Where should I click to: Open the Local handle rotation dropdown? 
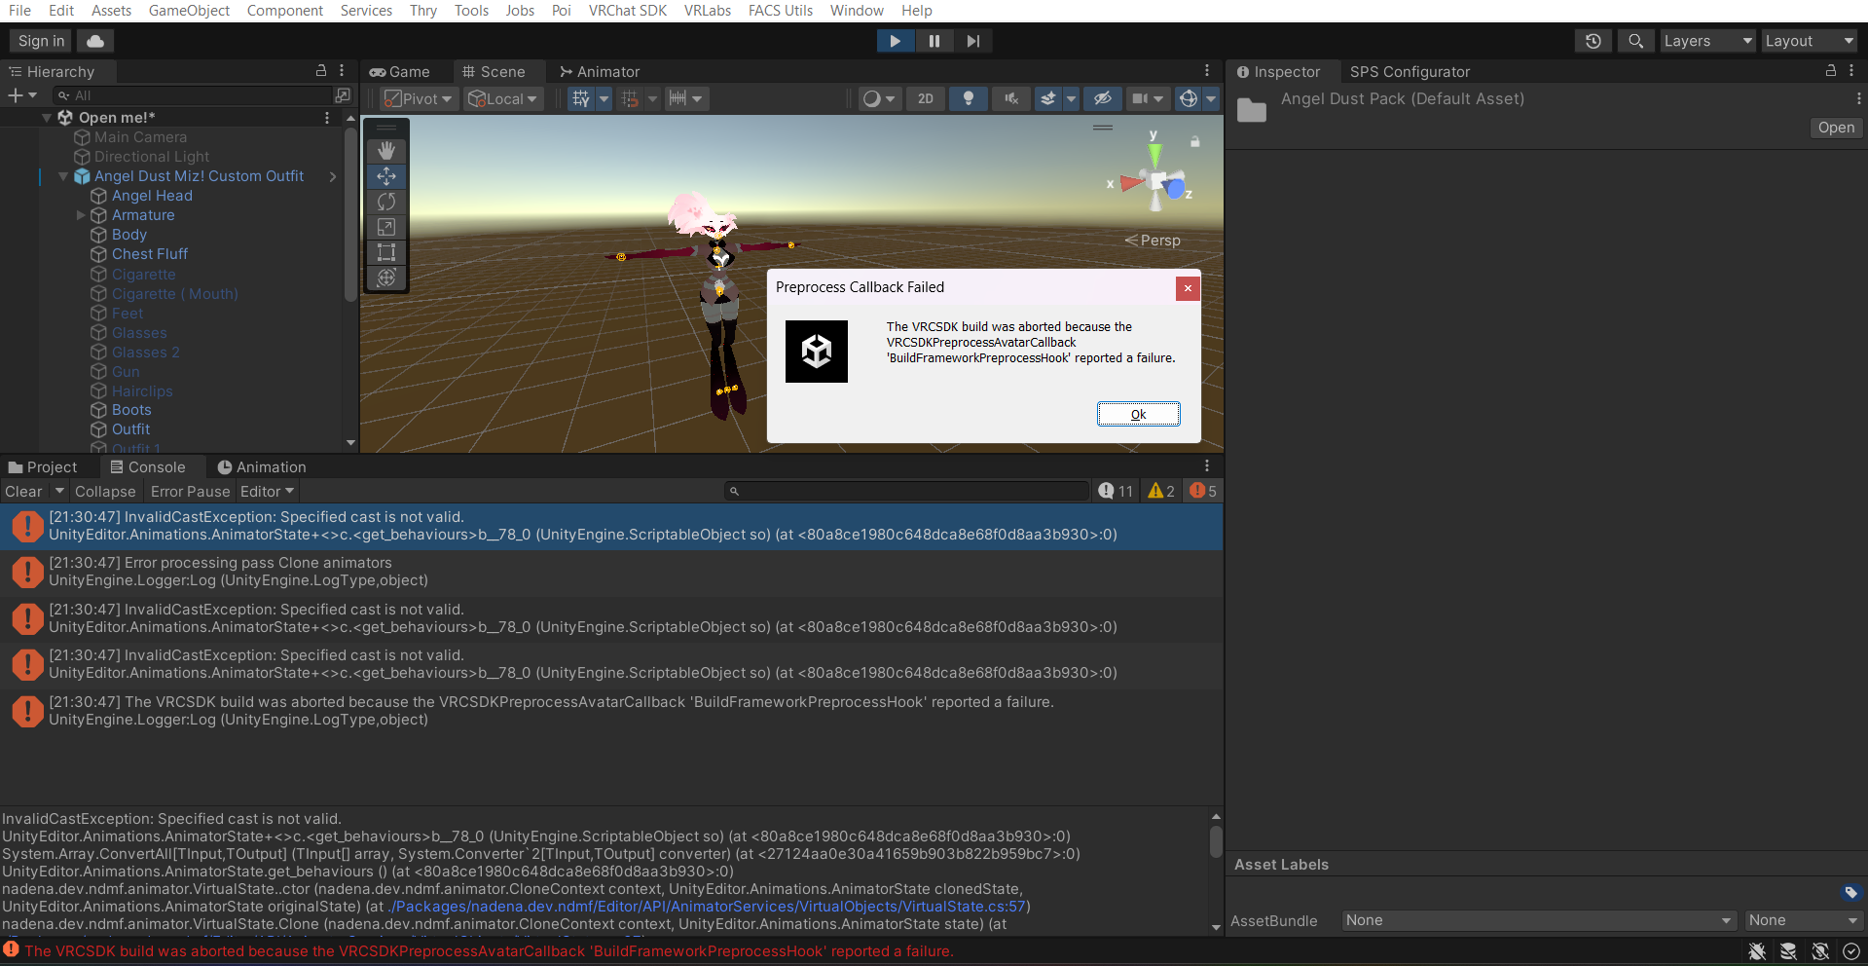coord(502,98)
